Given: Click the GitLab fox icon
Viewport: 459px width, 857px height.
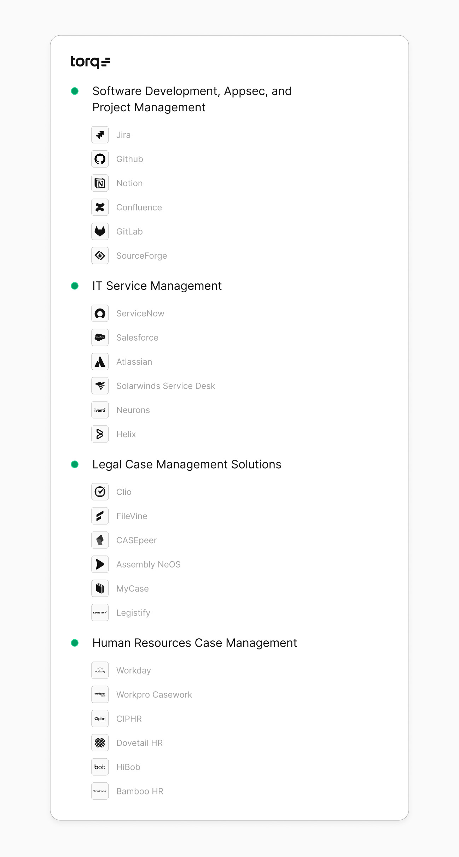Looking at the screenshot, I should (100, 231).
